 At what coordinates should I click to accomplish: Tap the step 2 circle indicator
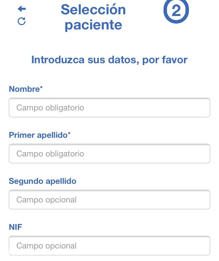(176, 10)
